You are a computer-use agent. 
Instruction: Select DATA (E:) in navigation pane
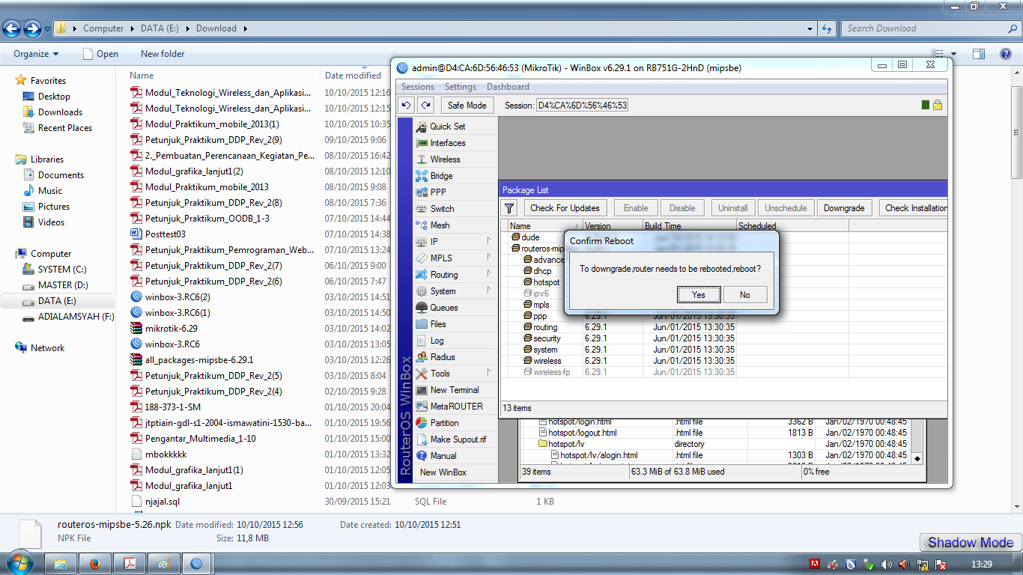(x=58, y=301)
